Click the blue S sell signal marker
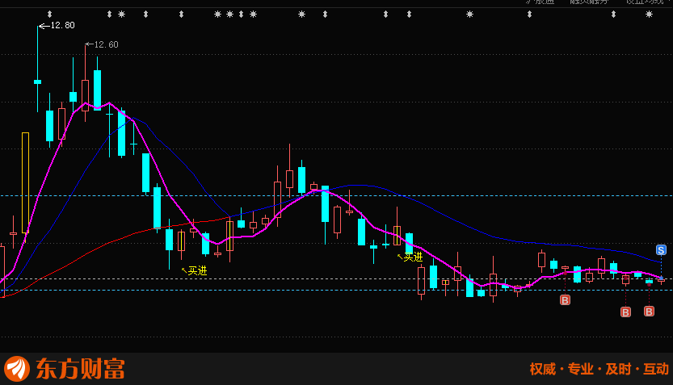This screenshot has width=673, height=385. pyautogui.click(x=661, y=250)
